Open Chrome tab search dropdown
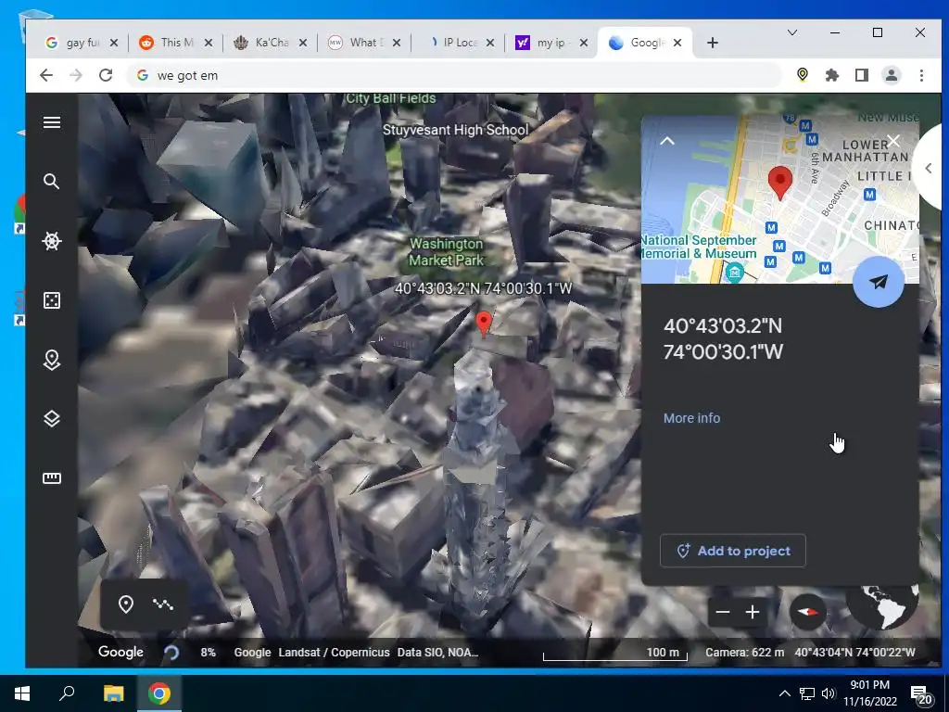The image size is (949, 712). (x=791, y=32)
